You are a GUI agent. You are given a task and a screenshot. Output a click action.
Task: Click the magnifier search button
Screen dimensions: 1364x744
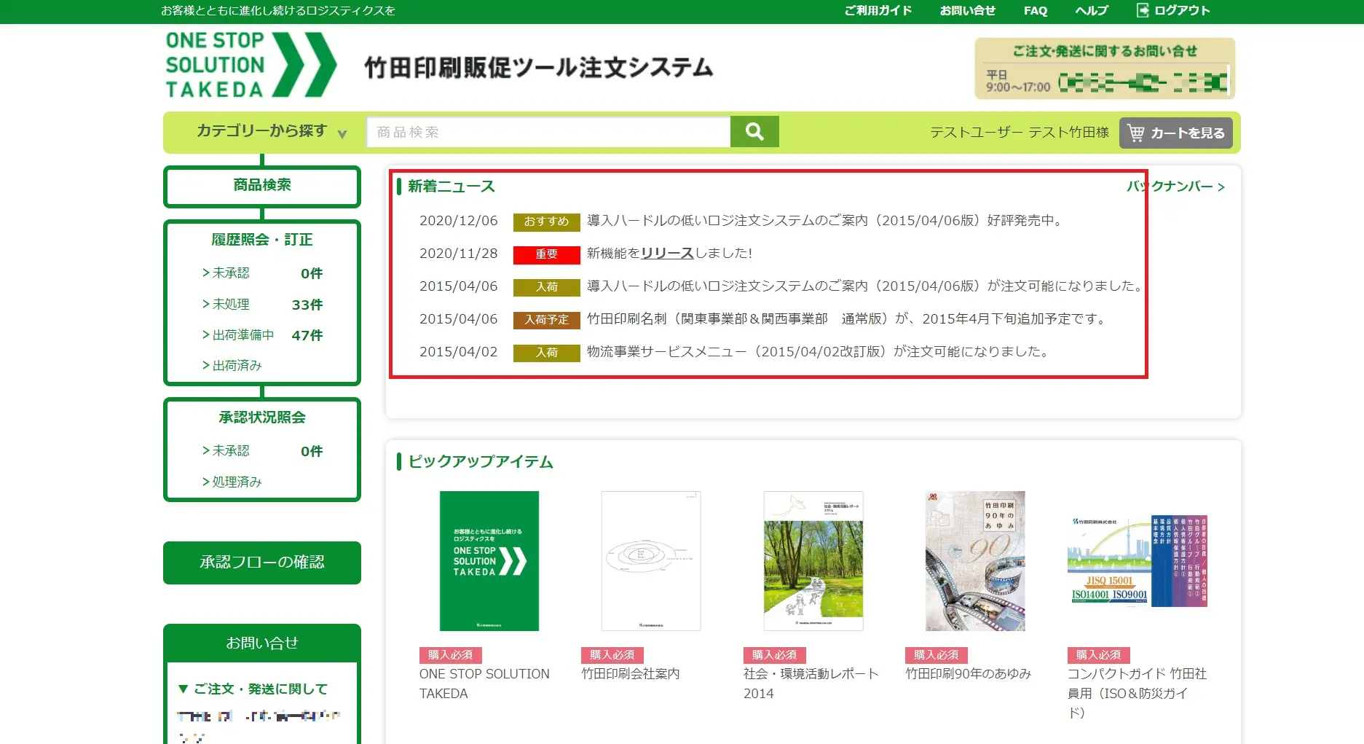pos(754,132)
